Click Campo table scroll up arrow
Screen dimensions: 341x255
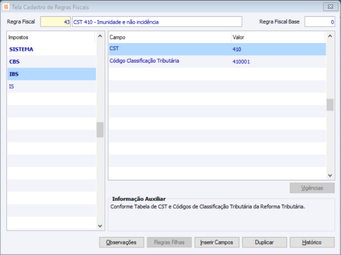(x=330, y=36)
